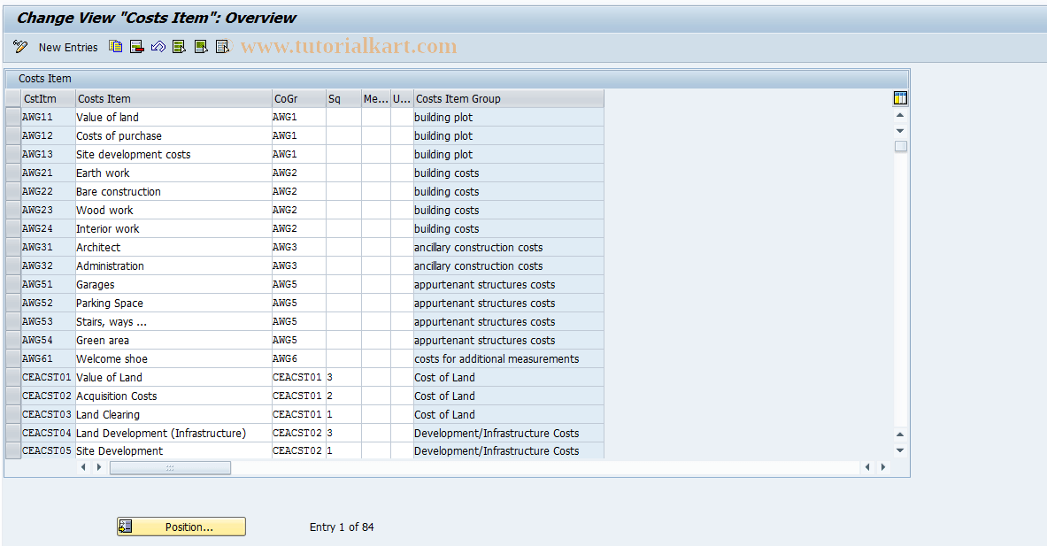Select the Earth work costs item row
Screen dimensions: 1047x546
[x=103, y=173]
